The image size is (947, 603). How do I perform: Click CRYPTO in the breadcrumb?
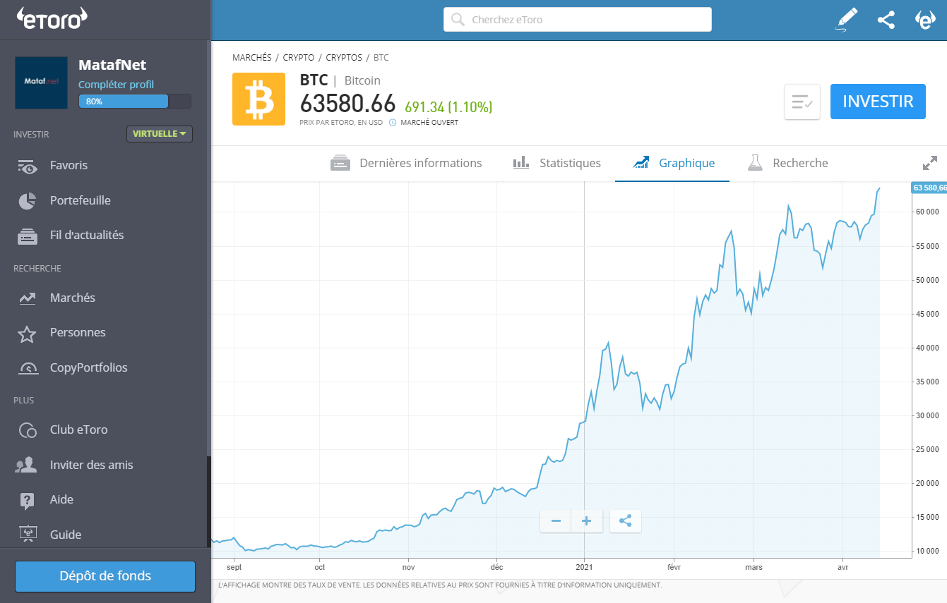tap(299, 58)
